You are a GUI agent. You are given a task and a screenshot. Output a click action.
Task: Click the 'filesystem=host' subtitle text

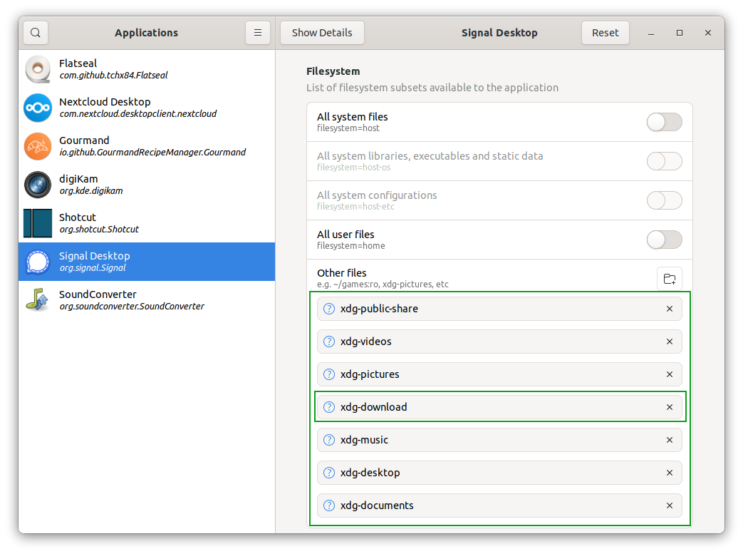click(348, 128)
